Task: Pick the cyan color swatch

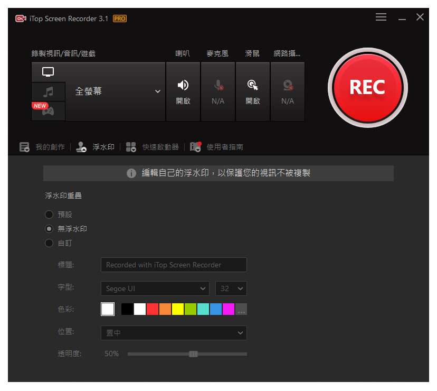Action: pos(203,309)
